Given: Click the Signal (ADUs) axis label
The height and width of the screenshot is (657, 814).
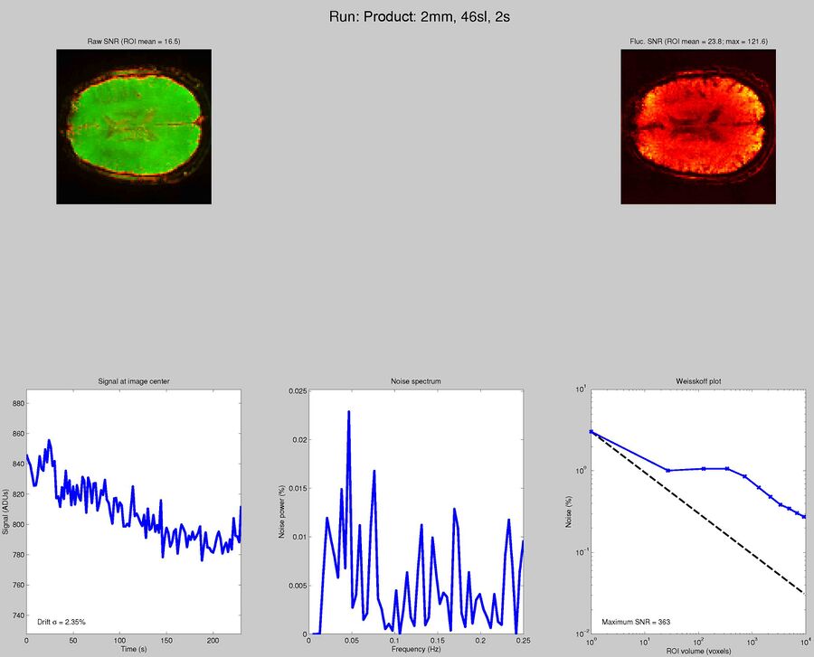Looking at the screenshot, I should click(x=7, y=511).
